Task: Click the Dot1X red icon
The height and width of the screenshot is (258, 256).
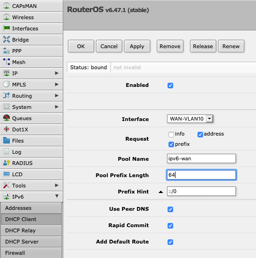Action: coord(7,129)
